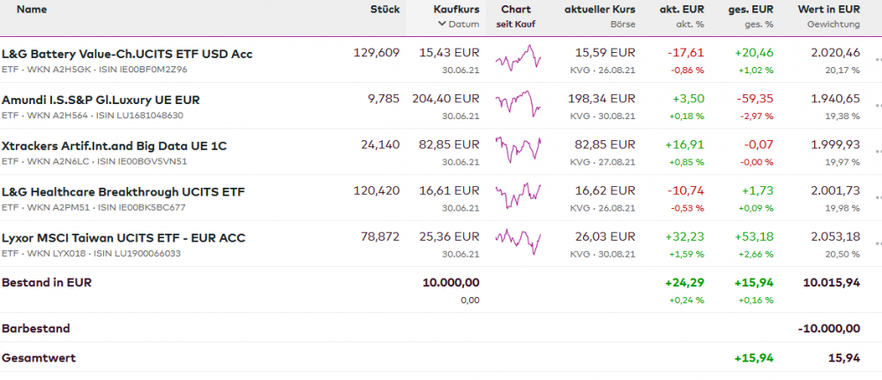Sort by the Stück column header

[385, 9]
